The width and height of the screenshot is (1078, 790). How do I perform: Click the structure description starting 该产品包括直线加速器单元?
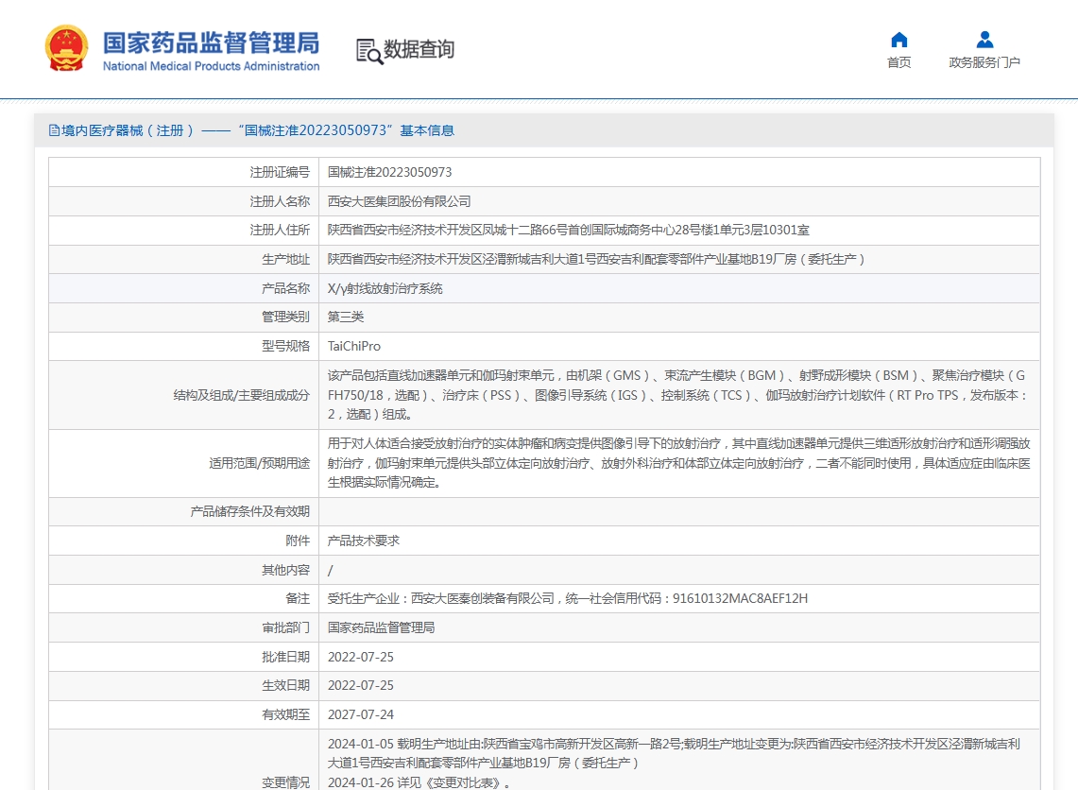click(x=677, y=395)
